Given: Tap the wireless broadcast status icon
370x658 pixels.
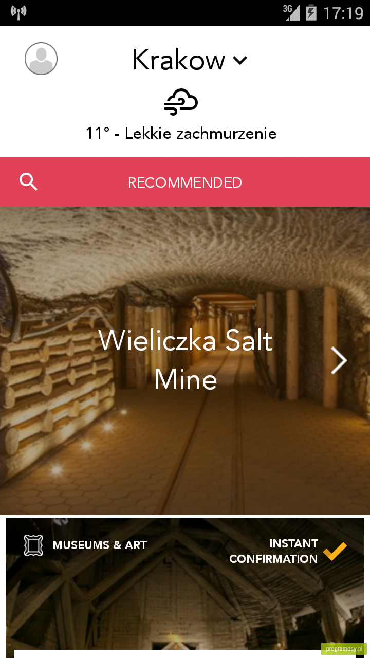Looking at the screenshot, I should pos(18,12).
